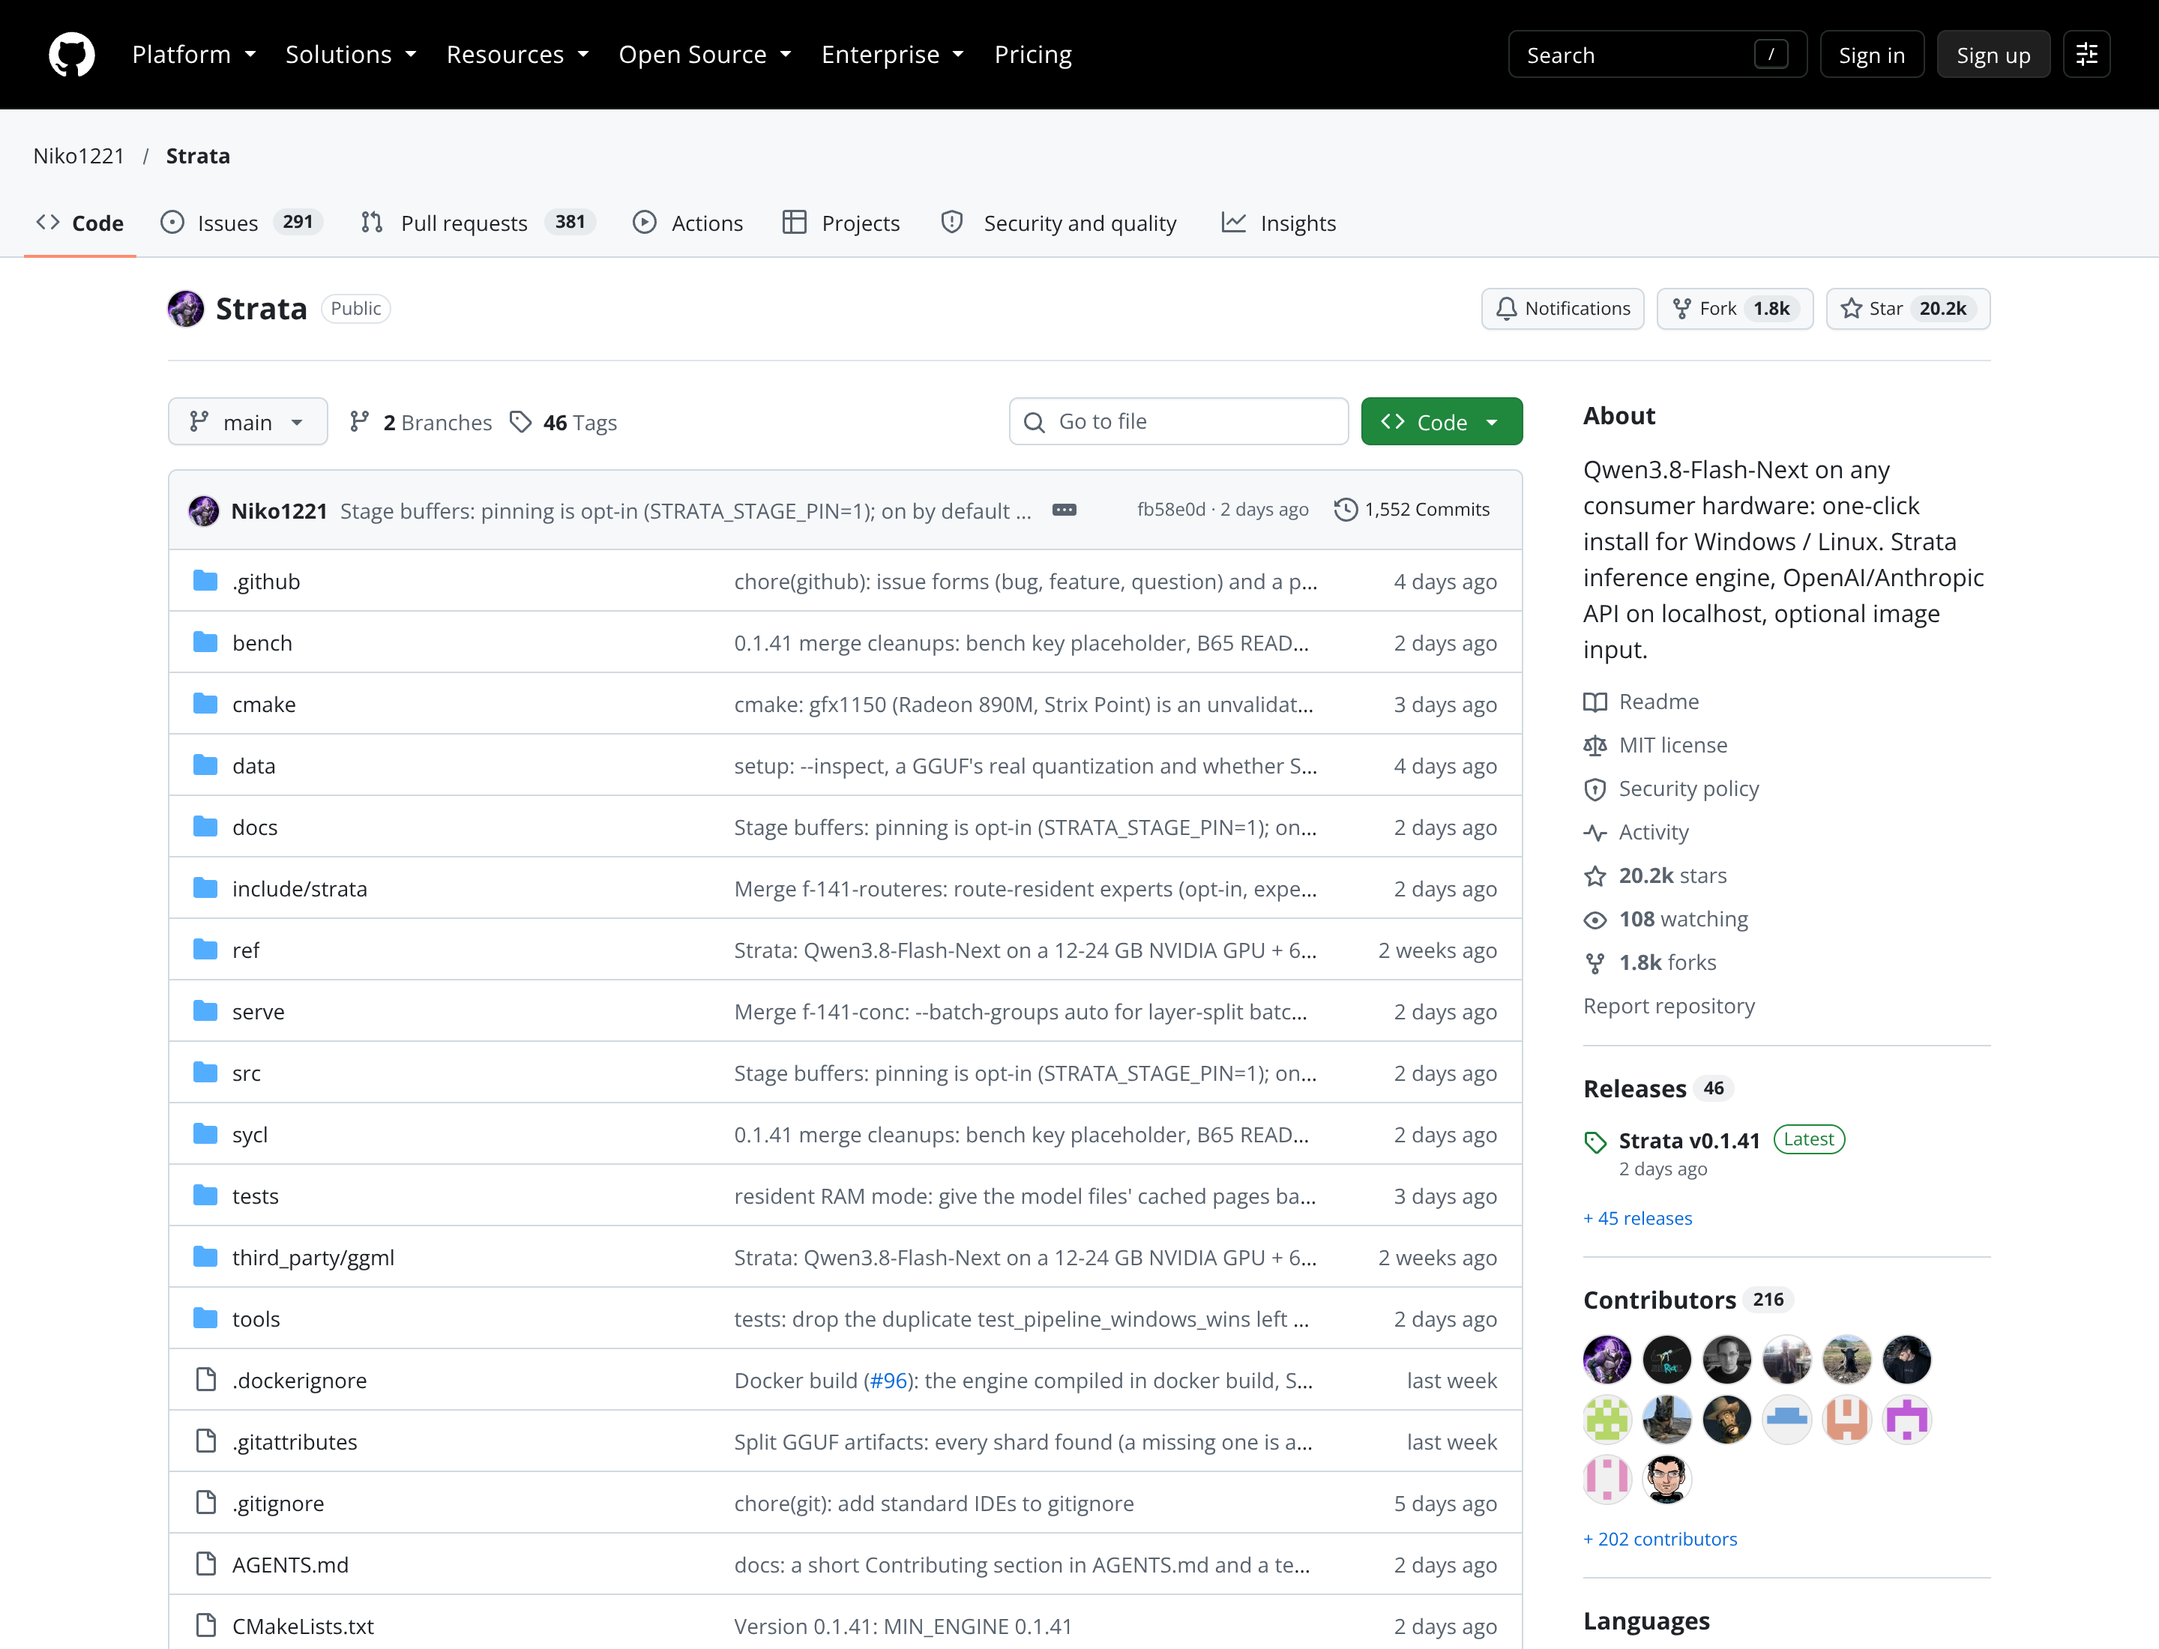The height and width of the screenshot is (1649, 2159).
Task: Expand the Solutions menu
Action: point(351,54)
